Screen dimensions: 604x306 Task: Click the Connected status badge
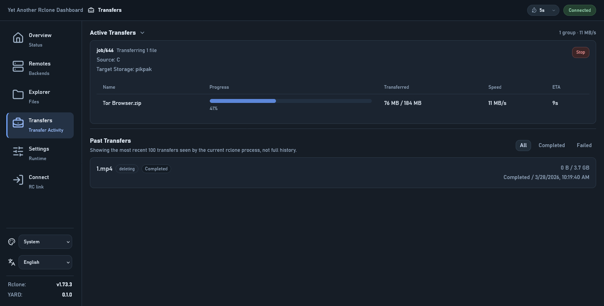pyautogui.click(x=579, y=10)
